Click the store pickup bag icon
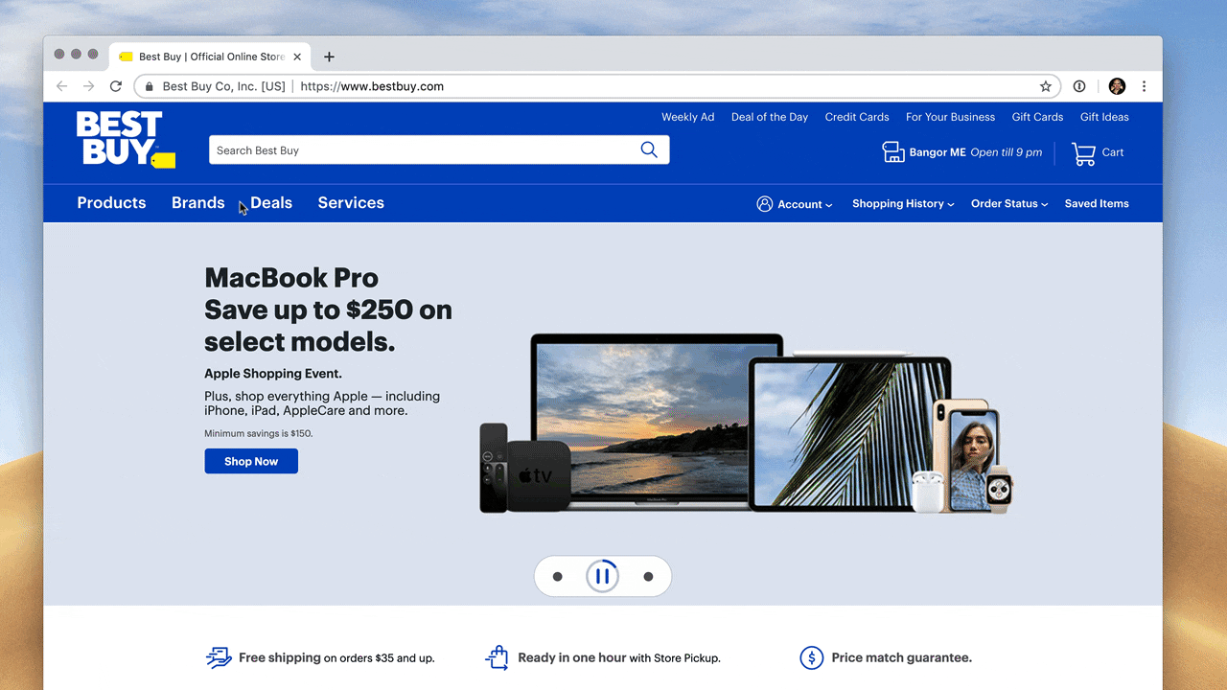This screenshot has height=690, width=1227. pyautogui.click(x=497, y=657)
